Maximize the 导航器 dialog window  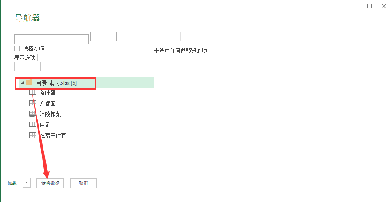point(370,6)
